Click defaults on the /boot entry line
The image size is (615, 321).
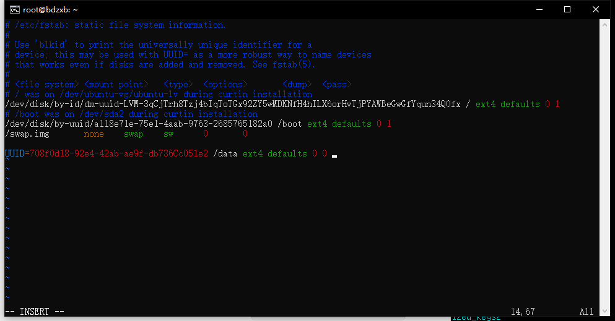point(352,124)
